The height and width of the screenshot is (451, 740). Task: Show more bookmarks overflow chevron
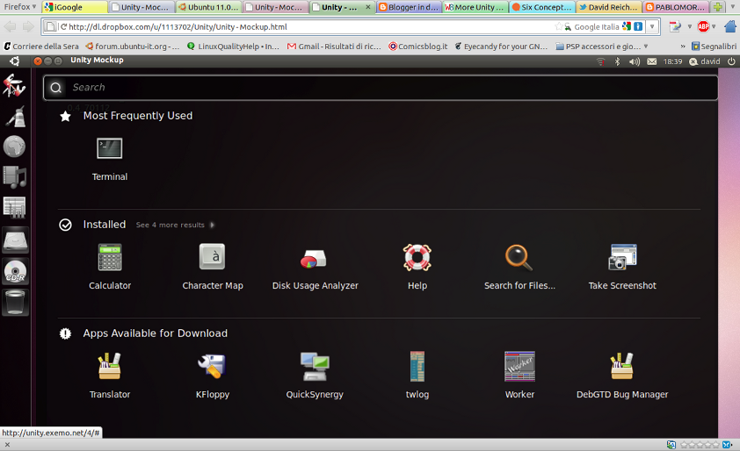click(x=682, y=47)
